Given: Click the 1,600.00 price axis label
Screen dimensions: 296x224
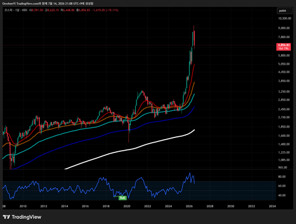Looking at the screenshot, I should [x=284, y=136].
